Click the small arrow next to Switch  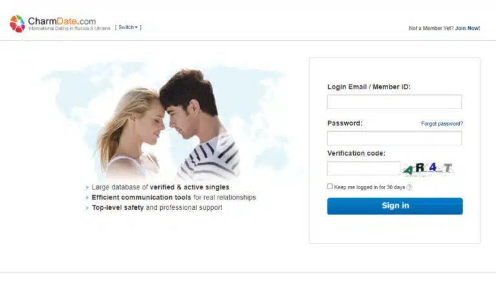[x=136, y=28]
